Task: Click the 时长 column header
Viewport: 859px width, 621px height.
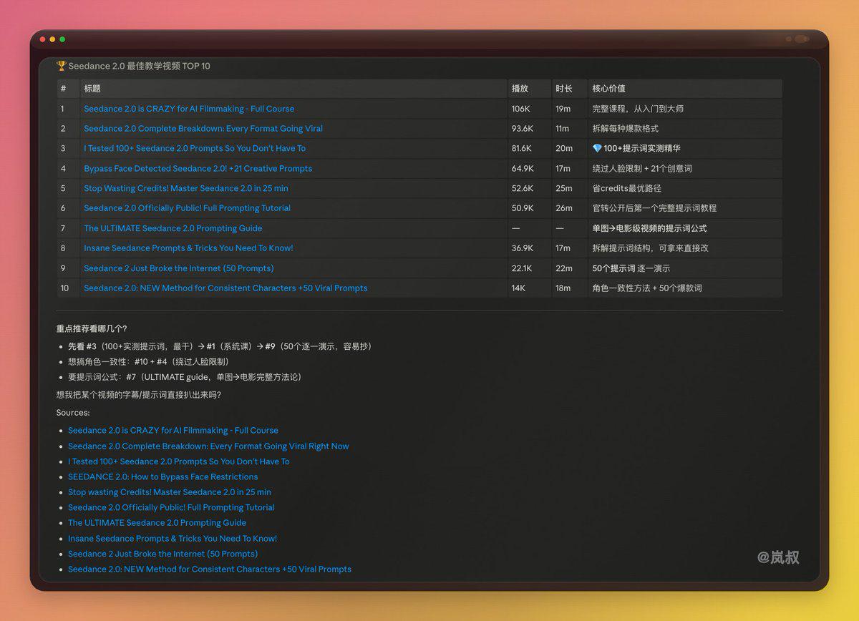Action: (564, 89)
